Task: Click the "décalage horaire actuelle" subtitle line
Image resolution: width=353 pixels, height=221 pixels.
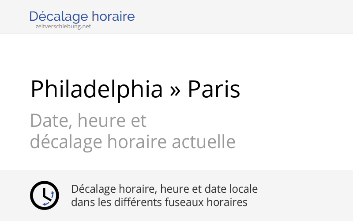Action: click(x=132, y=142)
